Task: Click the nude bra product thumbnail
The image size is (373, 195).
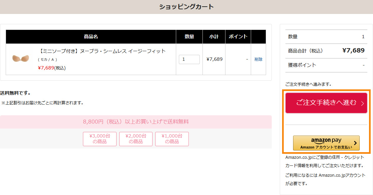Action: tap(21, 59)
